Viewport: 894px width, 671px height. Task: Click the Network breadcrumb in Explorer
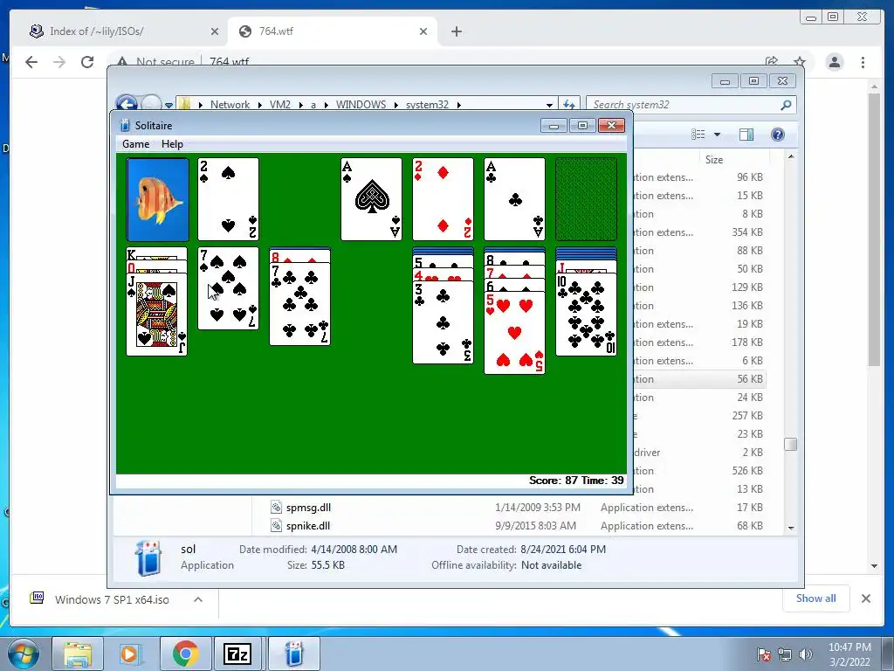coord(230,105)
